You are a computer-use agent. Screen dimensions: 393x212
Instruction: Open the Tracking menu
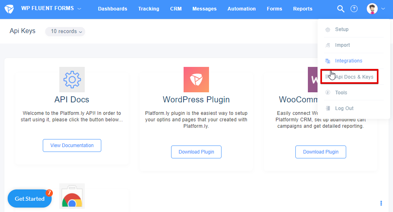pos(148,9)
